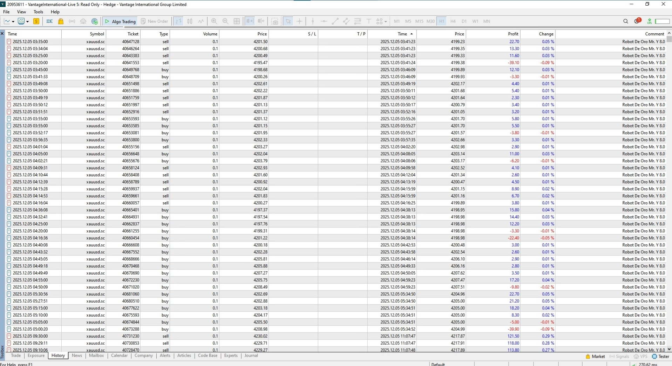Expand the profiles dropdown arrow

tap(27, 22)
